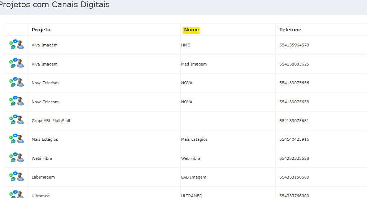This screenshot has height=198, width=367.
Task: Click channel icon for Webi Fibra
Action: coord(16,158)
